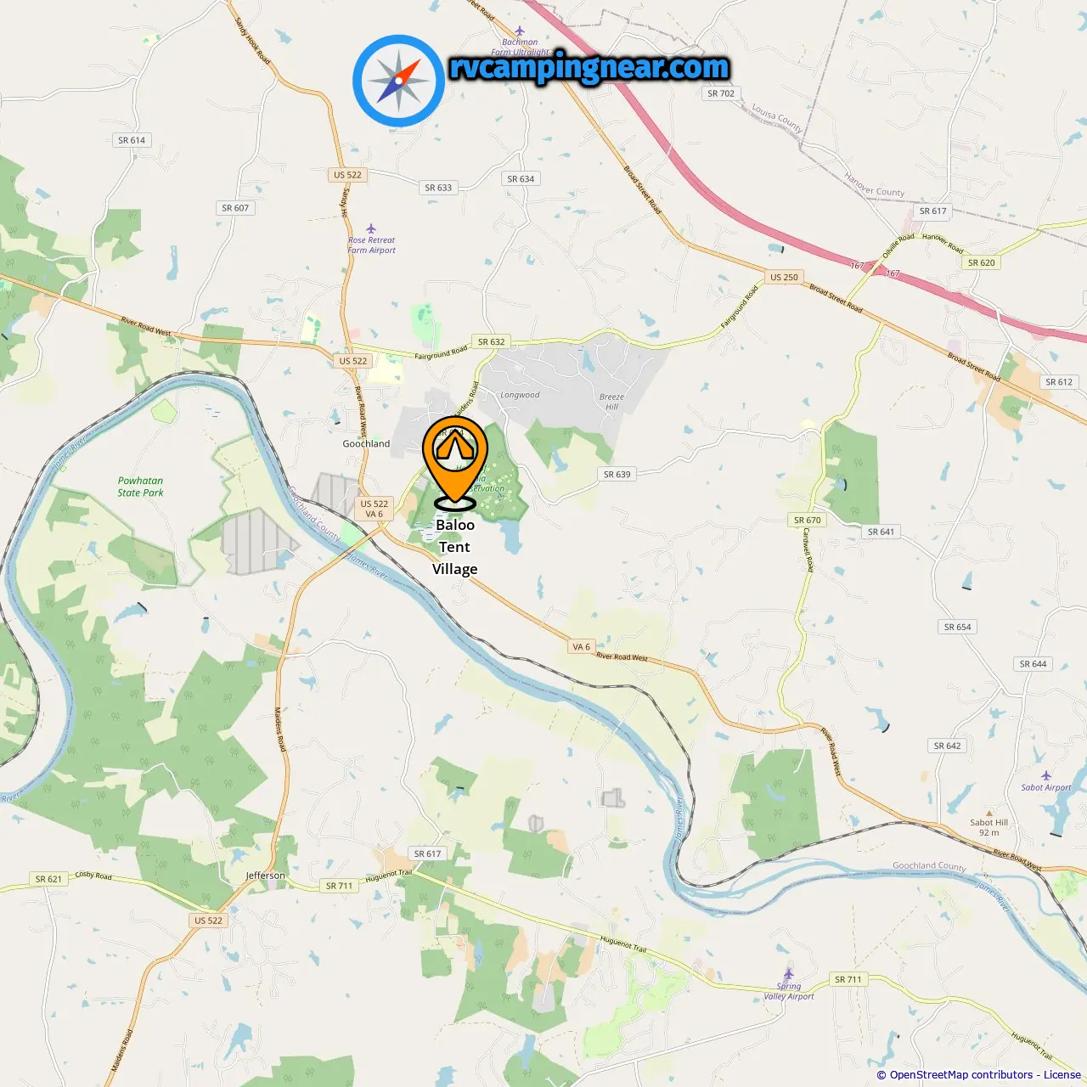The height and width of the screenshot is (1087, 1087).
Task: Click the Jefferson town label
Action: point(266,876)
